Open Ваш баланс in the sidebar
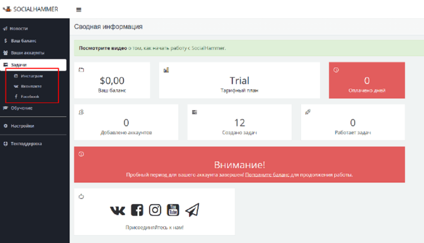Image resolution: width=424 pixels, height=243 pixels. point(23,41)
